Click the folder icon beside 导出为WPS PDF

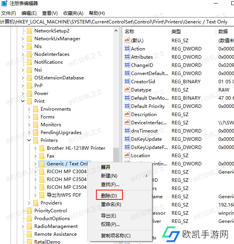[x=42, y=195]
